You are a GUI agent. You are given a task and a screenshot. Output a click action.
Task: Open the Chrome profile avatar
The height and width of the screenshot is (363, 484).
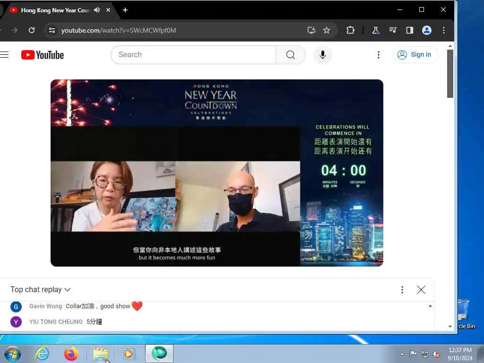coord(427,30)
